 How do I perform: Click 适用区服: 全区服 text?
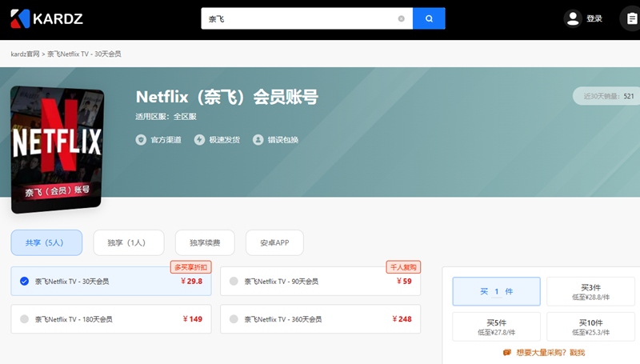[166, 117]
